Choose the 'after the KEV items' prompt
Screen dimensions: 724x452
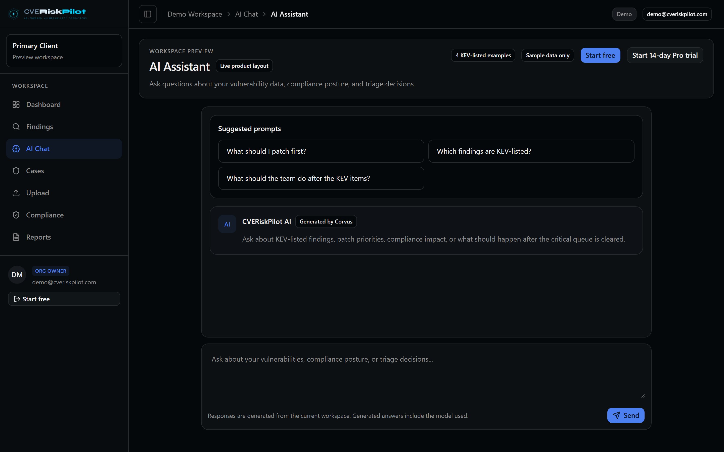click(x=321, y=178)
